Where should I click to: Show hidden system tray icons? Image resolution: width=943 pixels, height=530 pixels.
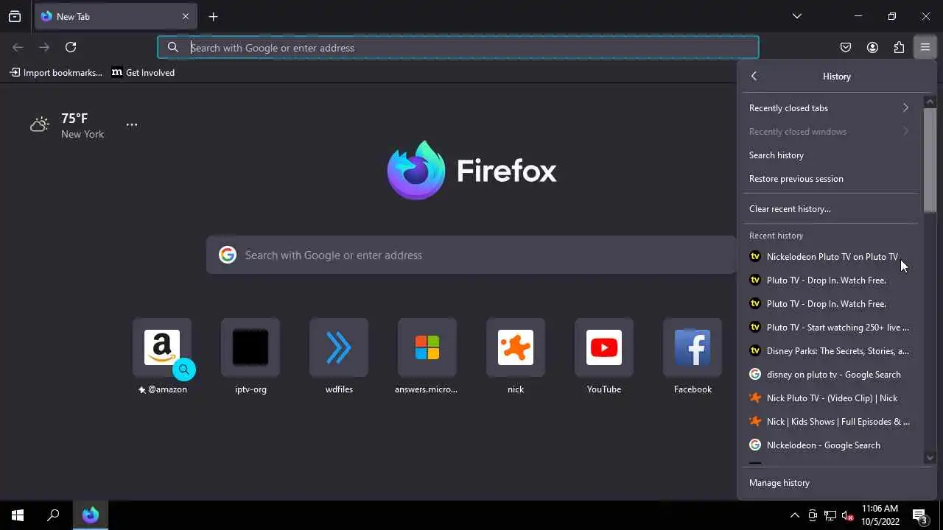pos(794,515)
